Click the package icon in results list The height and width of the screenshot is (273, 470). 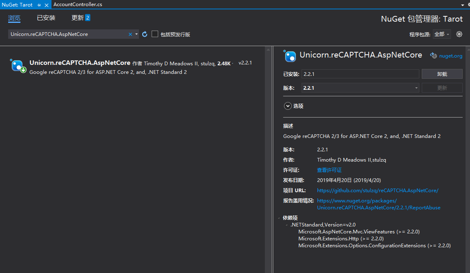pos(18,66)
